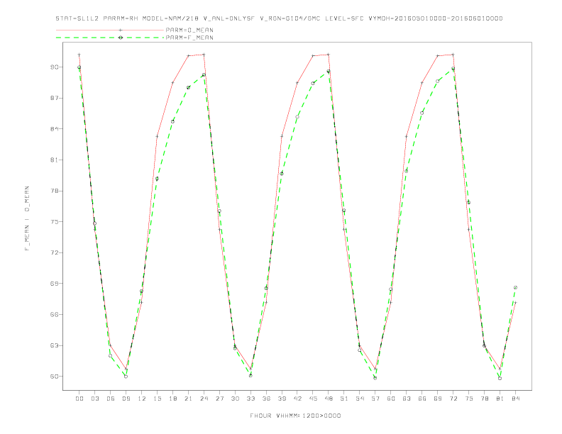Click the x-axis hour label 63

tap(407, 399)
